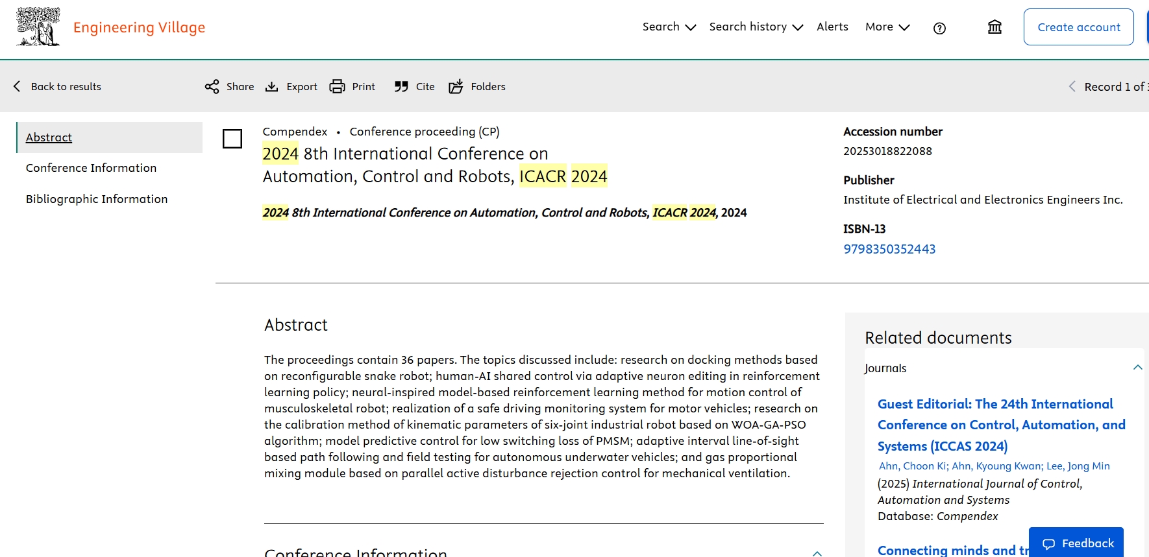Click author Ahn, Choon Ki
The height and width of the screenshot is (557, 1149).
[x=912, y=466]
